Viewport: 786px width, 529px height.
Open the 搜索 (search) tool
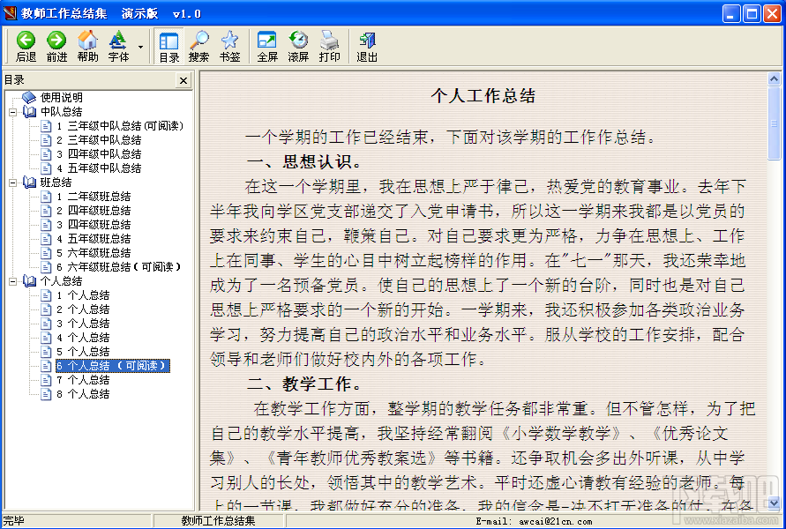pyautogui.click(x=198, y=41)
